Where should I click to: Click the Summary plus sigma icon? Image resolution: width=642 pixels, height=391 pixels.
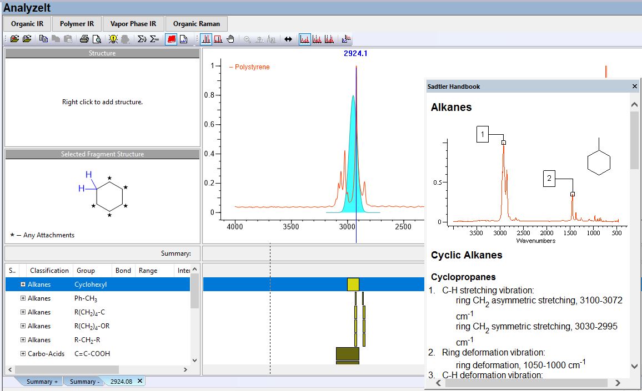coord(142,39)
